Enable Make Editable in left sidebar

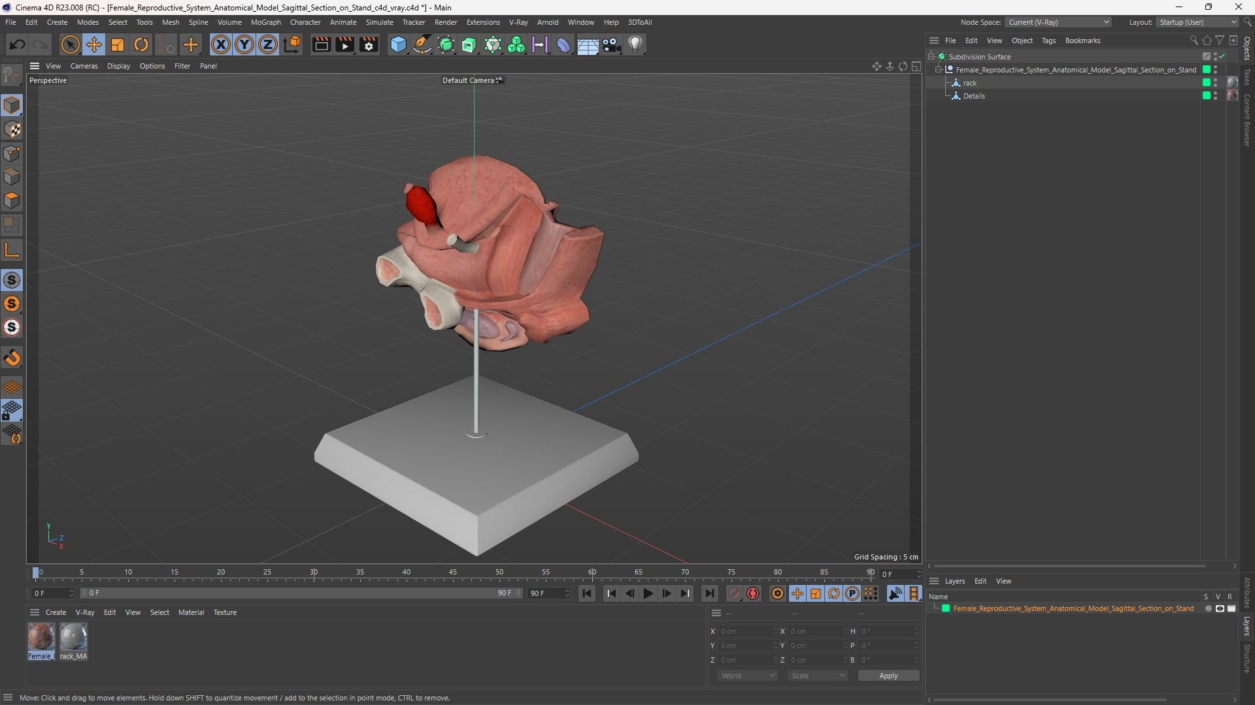12,76
